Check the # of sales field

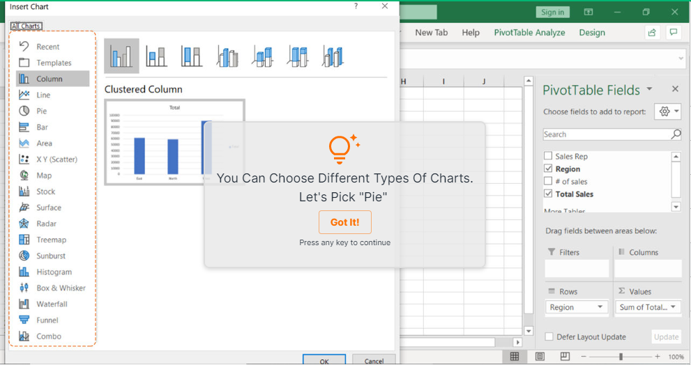(548, 181)
